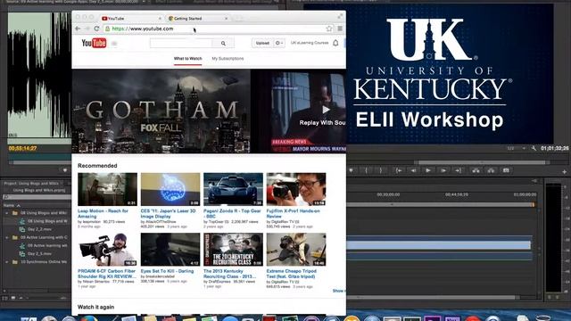Step forward one frame in Program monitor
571x321 pixels.
click(443, 170)
